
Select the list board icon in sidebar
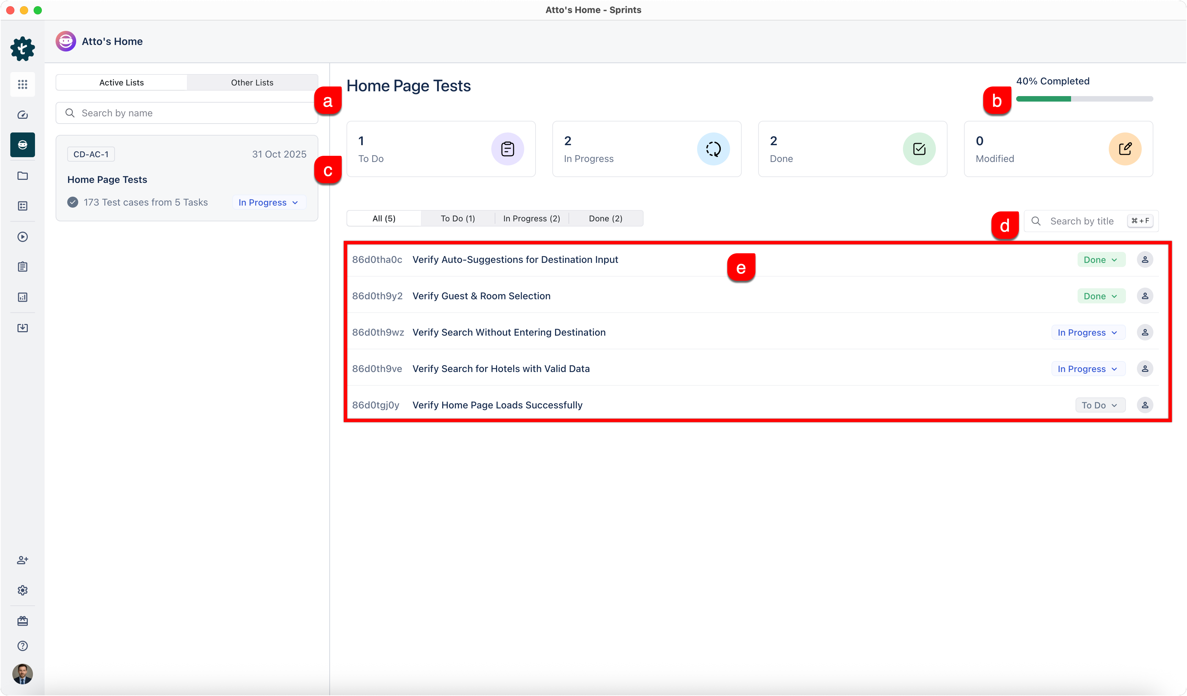pos(23,206)
